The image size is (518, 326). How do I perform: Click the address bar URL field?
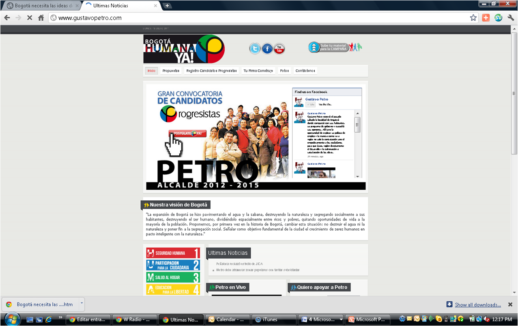point(260,18)
